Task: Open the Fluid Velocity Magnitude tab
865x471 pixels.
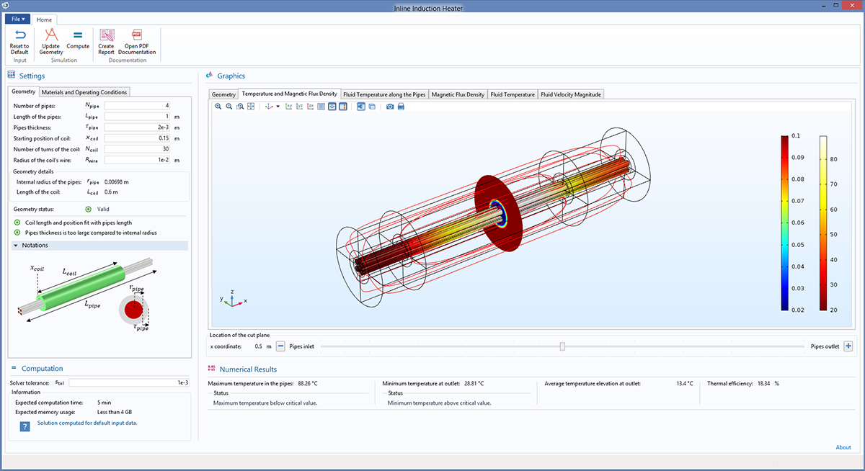Action: pos(571,94)
